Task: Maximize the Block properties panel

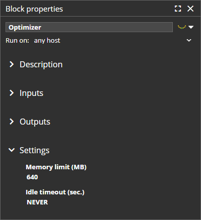Action: tap(178, 9)
